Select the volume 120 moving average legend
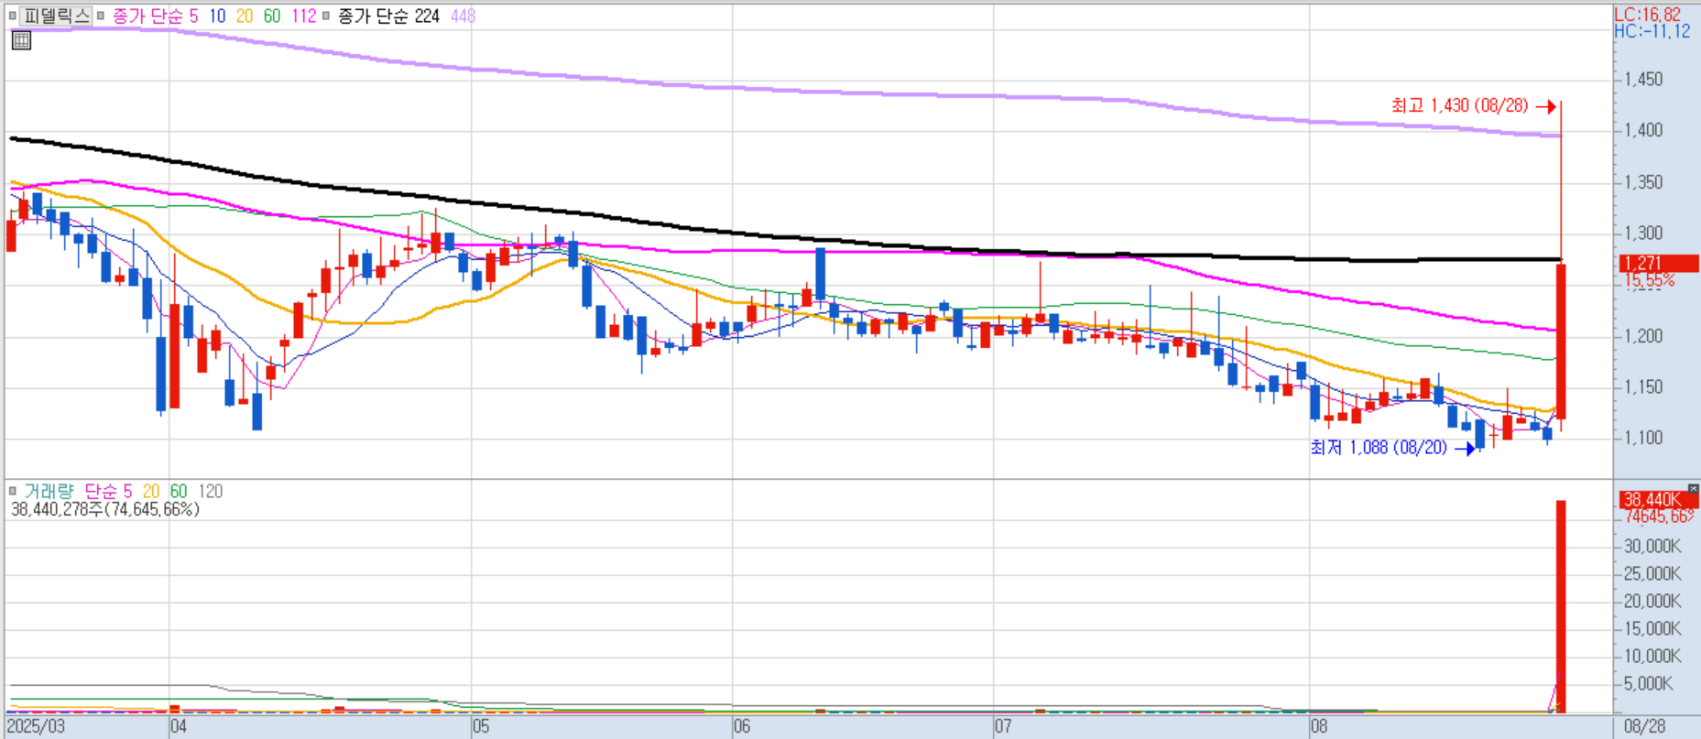The width and height of the screenshot is (1701, 739). pyautogui.click(x=211, y=491)
